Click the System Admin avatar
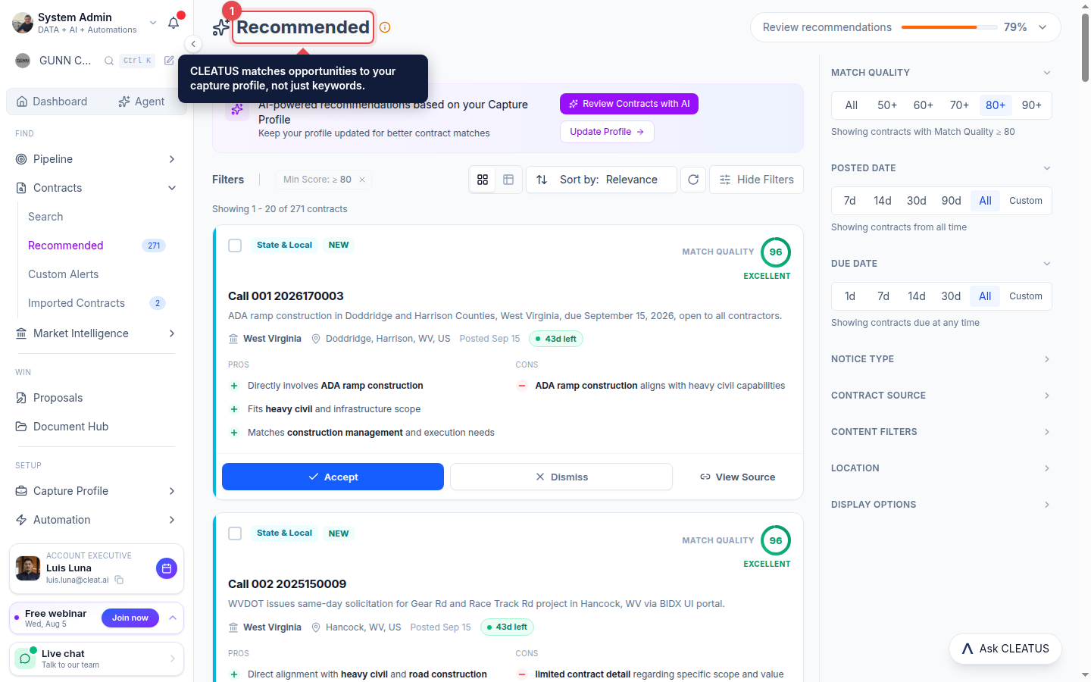 pyautogui.click(x=23, y=23)
